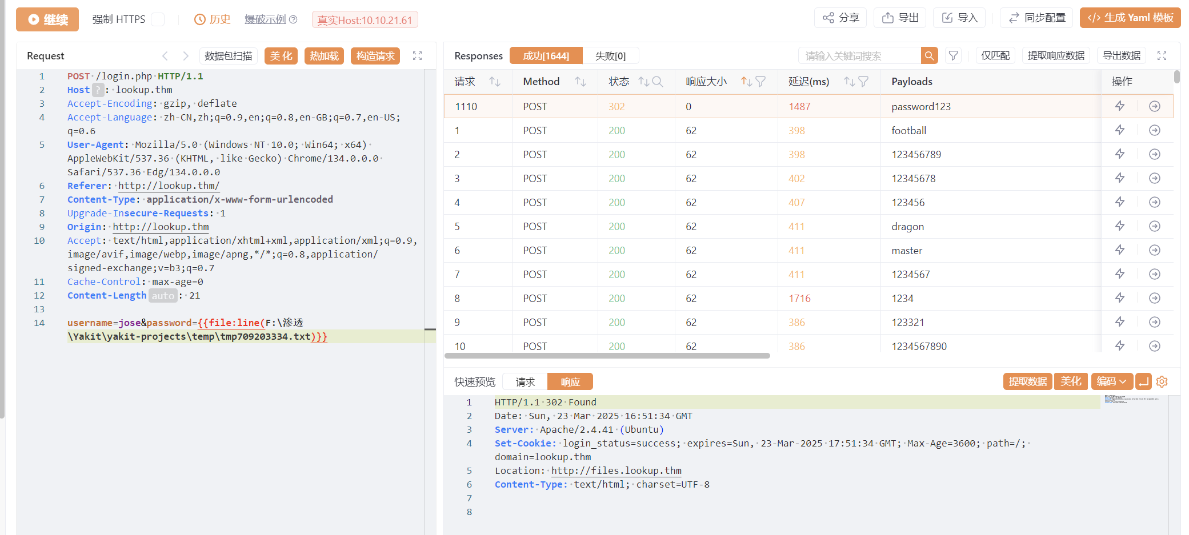
Task: Click the 构造请求 build request button
Action: [375, 56]
